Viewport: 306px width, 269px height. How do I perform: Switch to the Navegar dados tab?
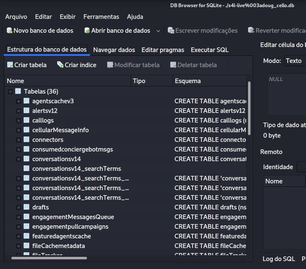[114, 50]
